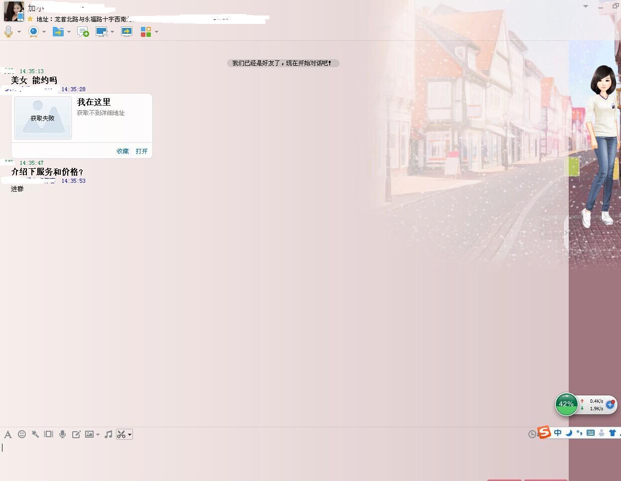Toggle Chinese input mode 中 on Sogou bar
The width and height of the screenshot is (621, 481).
tap(558, 433)
